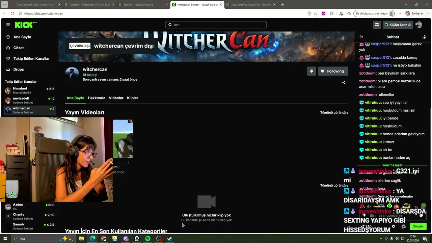The width and height of the screenshot is (432, 243).
Task: Click the KICKs Satın Al button
Action: 398,25
